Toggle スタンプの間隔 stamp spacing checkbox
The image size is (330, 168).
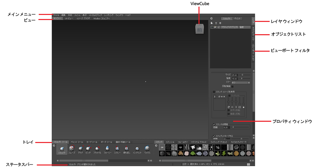point(214,125)
